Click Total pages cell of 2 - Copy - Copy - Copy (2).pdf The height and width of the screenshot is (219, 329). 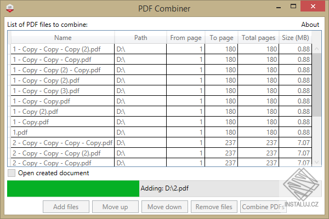(x=258, y=153)
